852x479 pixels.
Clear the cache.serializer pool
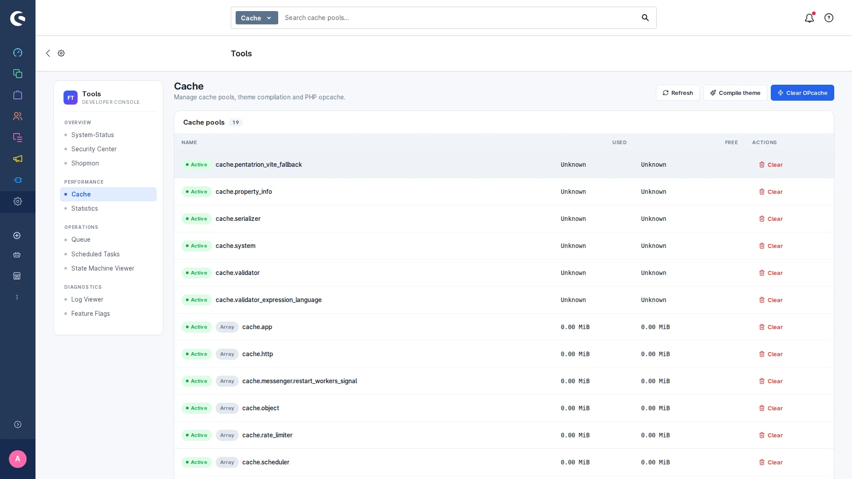(x=771, y=219)
